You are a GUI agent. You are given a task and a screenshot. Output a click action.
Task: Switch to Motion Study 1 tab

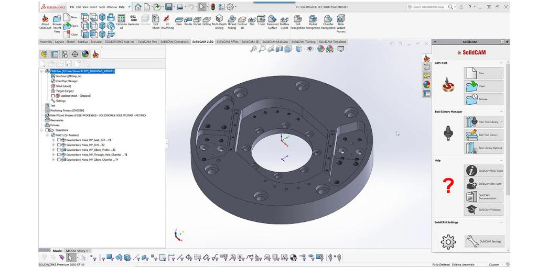point(77,251)
